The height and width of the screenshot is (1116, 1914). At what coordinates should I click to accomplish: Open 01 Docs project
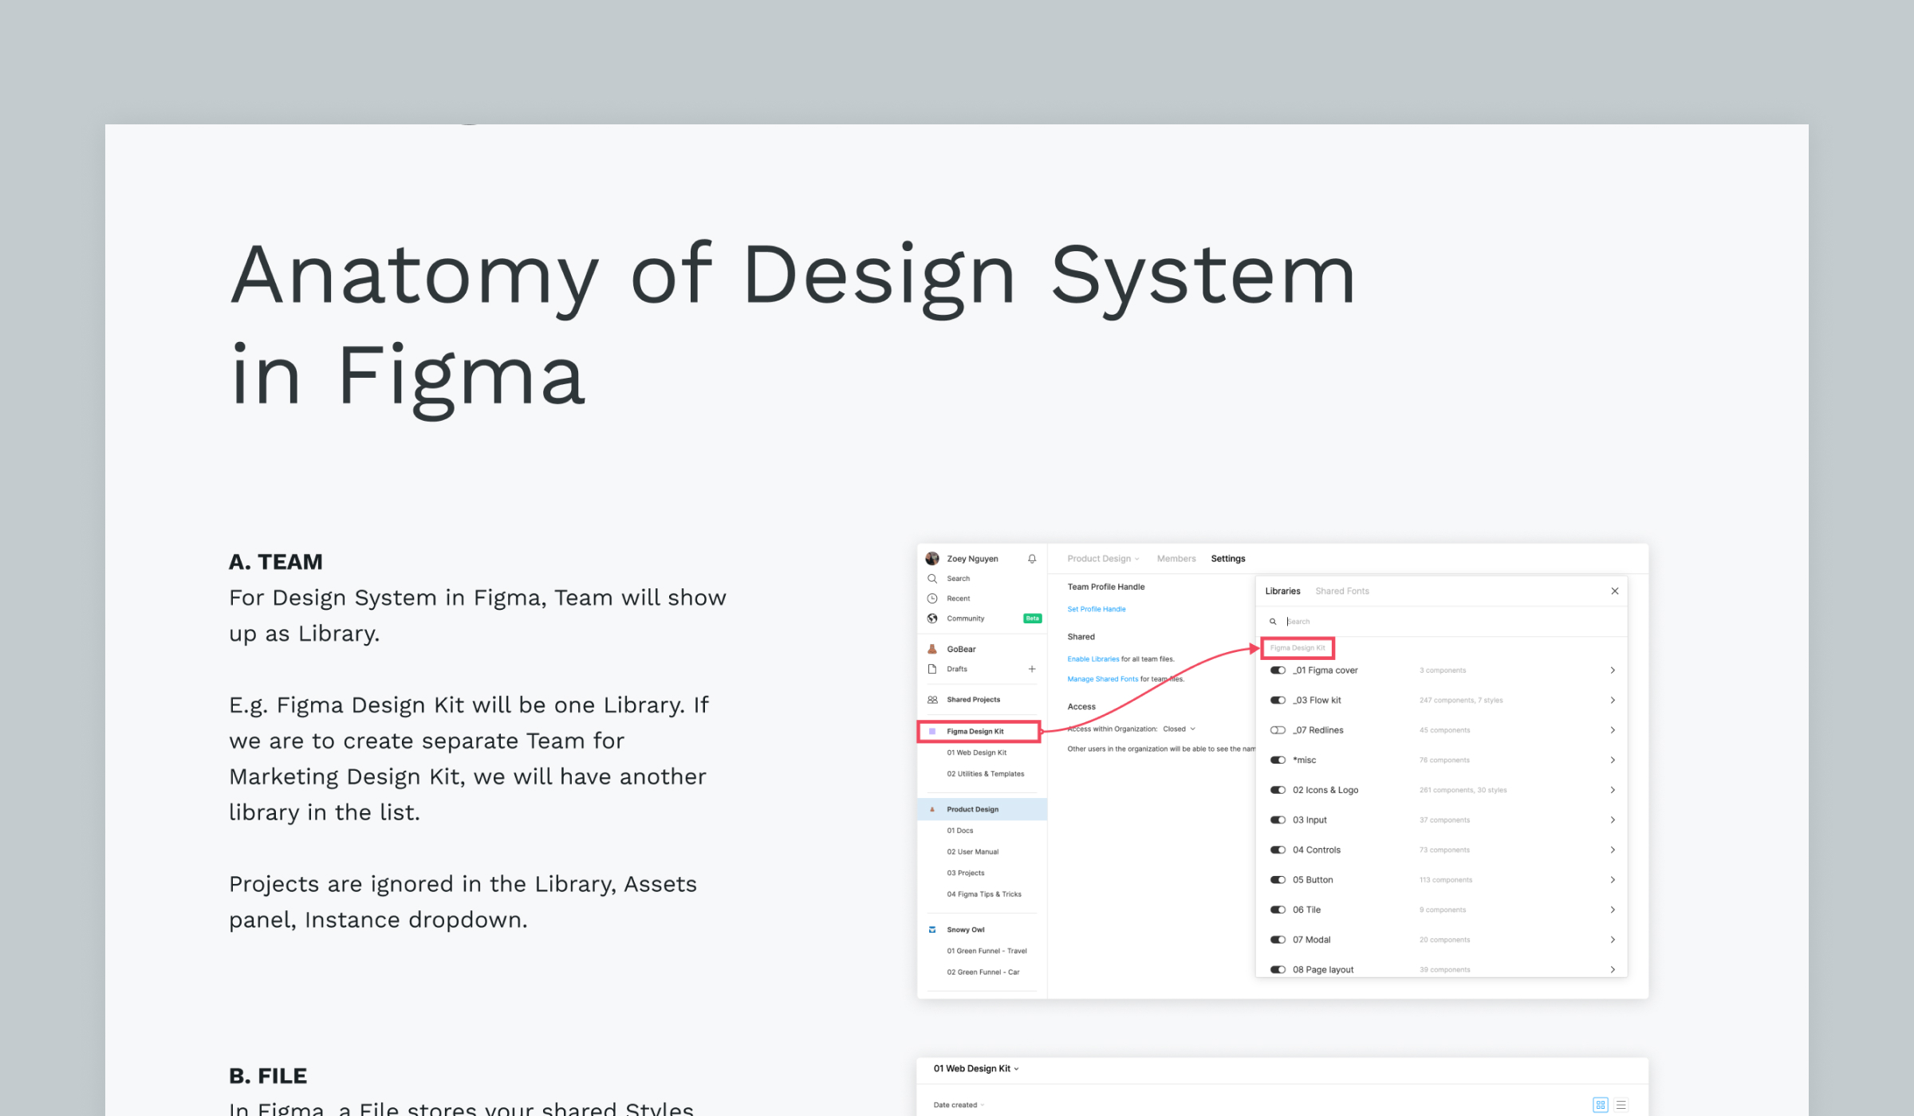coord(960,831)
